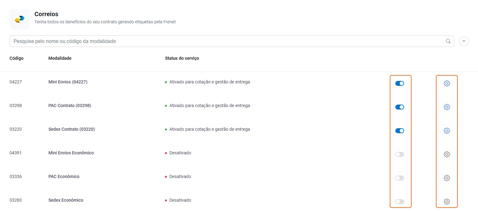Open the filter options icon beside the search

point(464,41)
